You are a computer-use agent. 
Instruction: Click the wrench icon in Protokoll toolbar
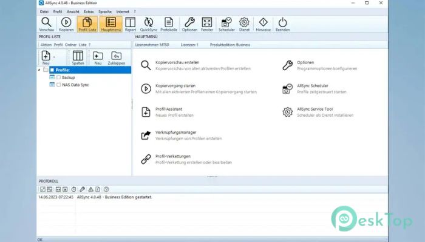pos(82,189)
